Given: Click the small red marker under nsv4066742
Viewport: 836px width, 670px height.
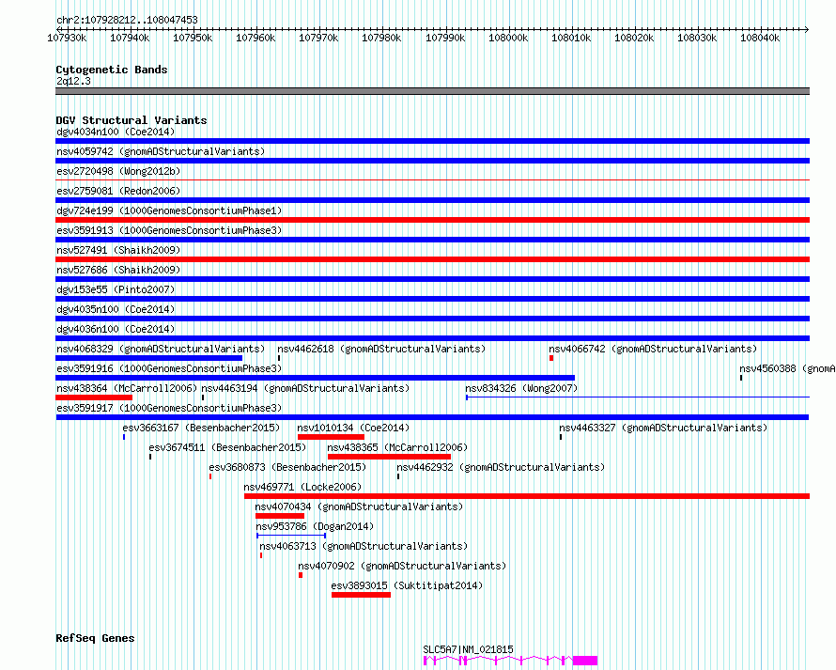Looking at the screenshot, I should tap(551, 358).
